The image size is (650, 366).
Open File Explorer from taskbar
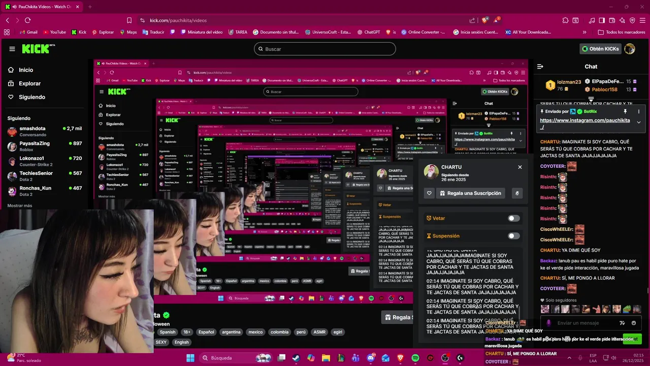click(x=326, y=358)
